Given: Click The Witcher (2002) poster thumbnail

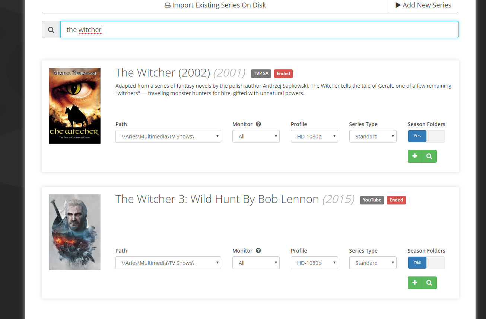Looking at the screenshot, I should tap(75, 106).
